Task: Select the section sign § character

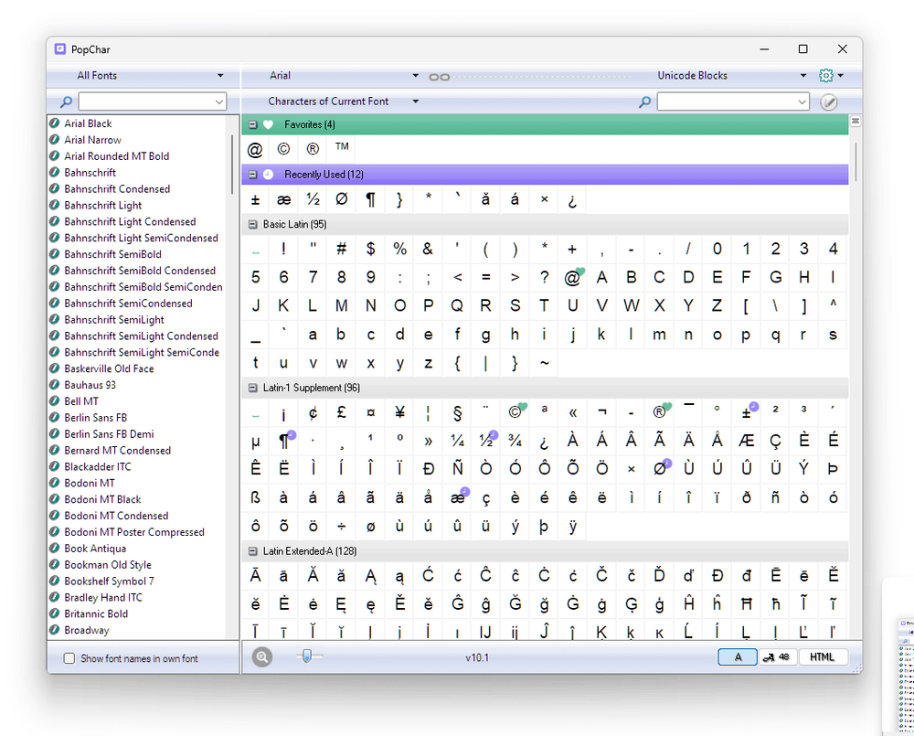Action: (x=458, y=413)
